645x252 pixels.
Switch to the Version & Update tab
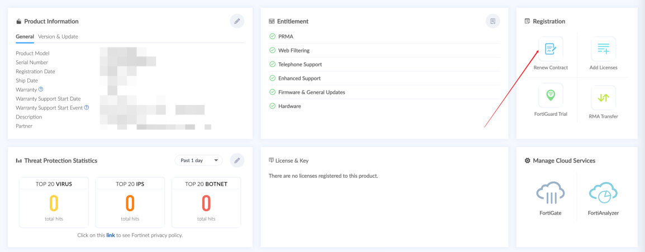click(x=58, y=37)
